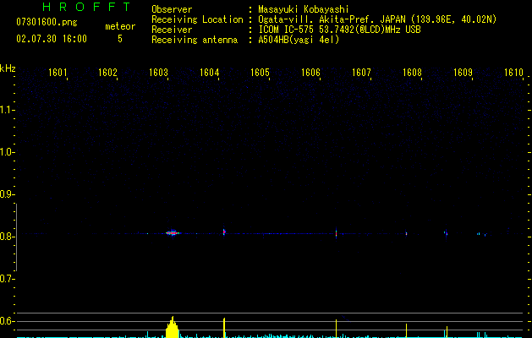The image size is (532, 338).
Task: Click the Receiving antenna label
Action: [x=195, y=40]
